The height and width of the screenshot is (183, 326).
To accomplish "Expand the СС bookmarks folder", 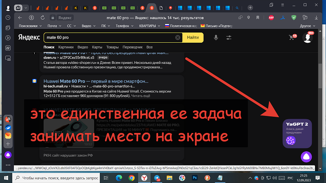I will point(71,26).
